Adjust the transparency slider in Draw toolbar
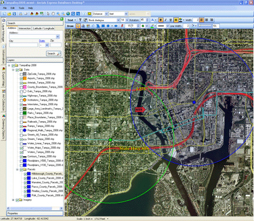The height and width of the screenshot is (221, 254). click(205, 26)
